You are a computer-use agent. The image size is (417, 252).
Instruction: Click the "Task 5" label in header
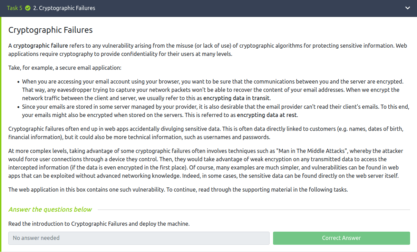(14, 8)
